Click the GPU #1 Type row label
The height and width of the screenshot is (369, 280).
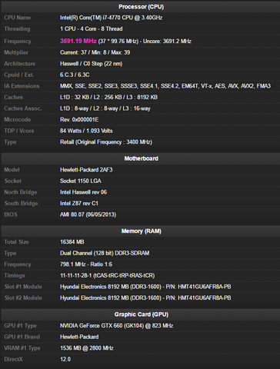20,326
